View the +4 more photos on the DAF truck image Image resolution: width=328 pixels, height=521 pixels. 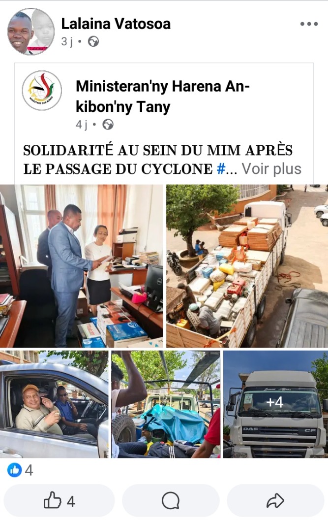(x=275, y=404)
